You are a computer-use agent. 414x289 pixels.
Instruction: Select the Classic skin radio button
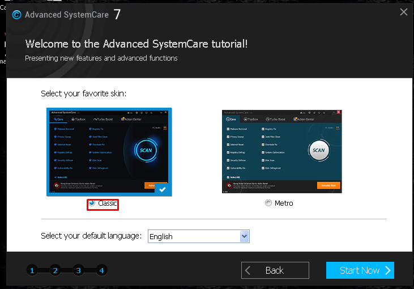coord(92,203)
